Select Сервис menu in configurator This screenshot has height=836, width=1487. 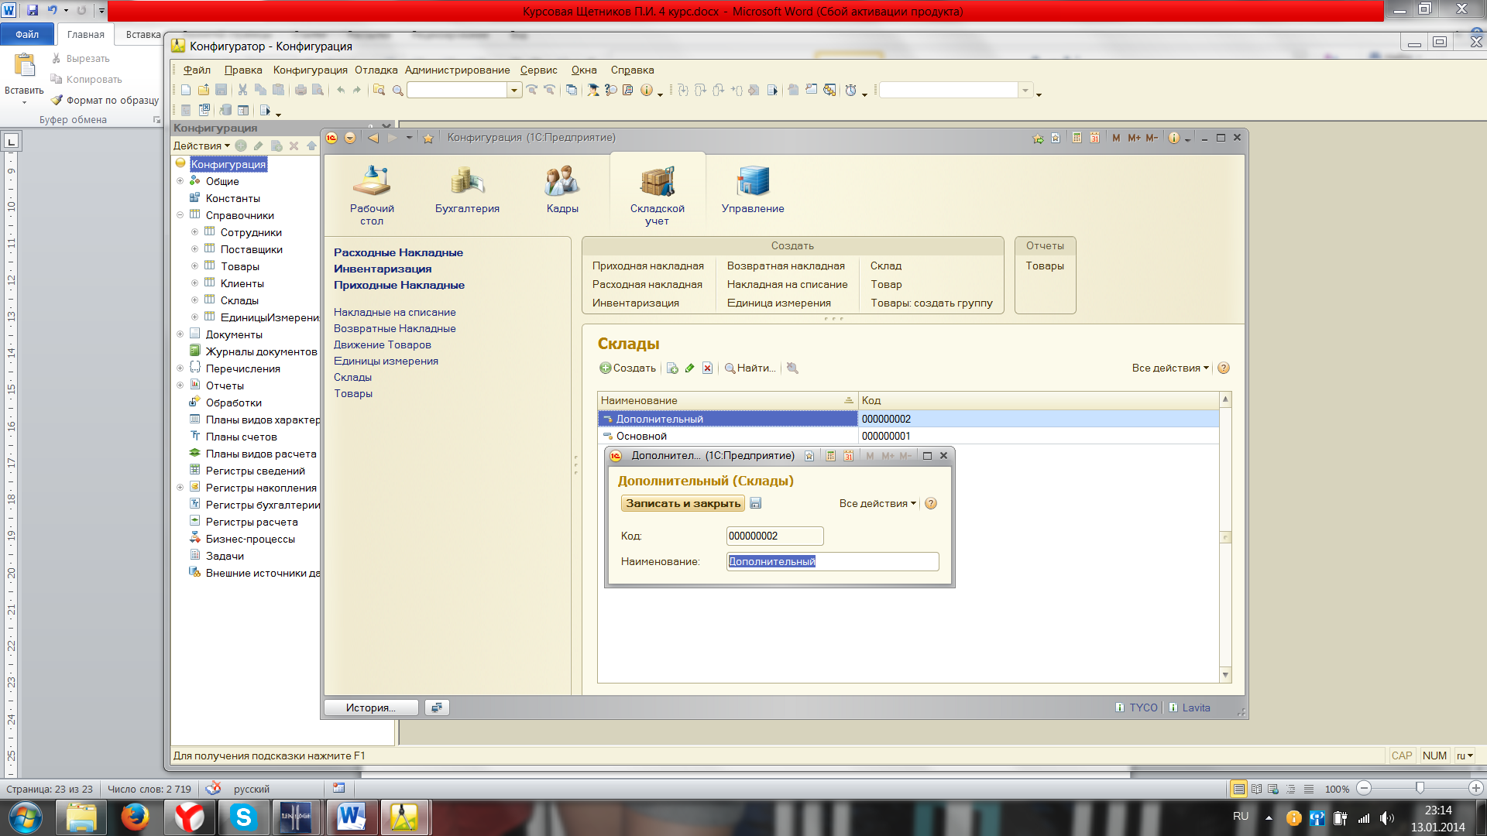pyautogui.click(x=537, y=70)
